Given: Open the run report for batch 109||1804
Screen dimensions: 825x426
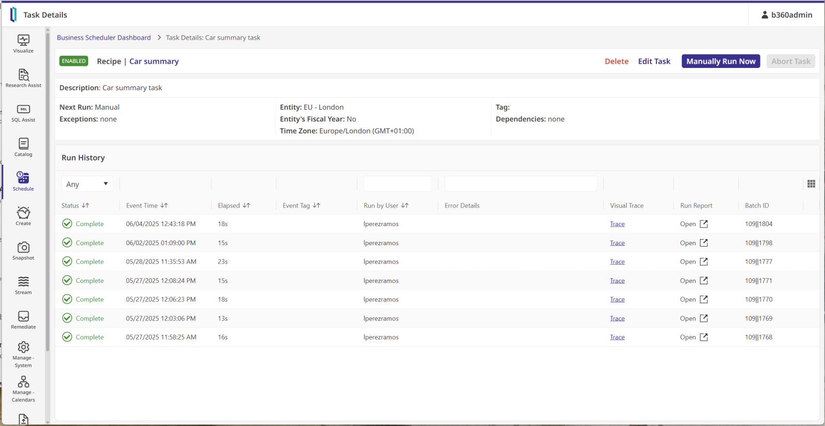Looking at the screenshot, I should [x=694, y=224].
